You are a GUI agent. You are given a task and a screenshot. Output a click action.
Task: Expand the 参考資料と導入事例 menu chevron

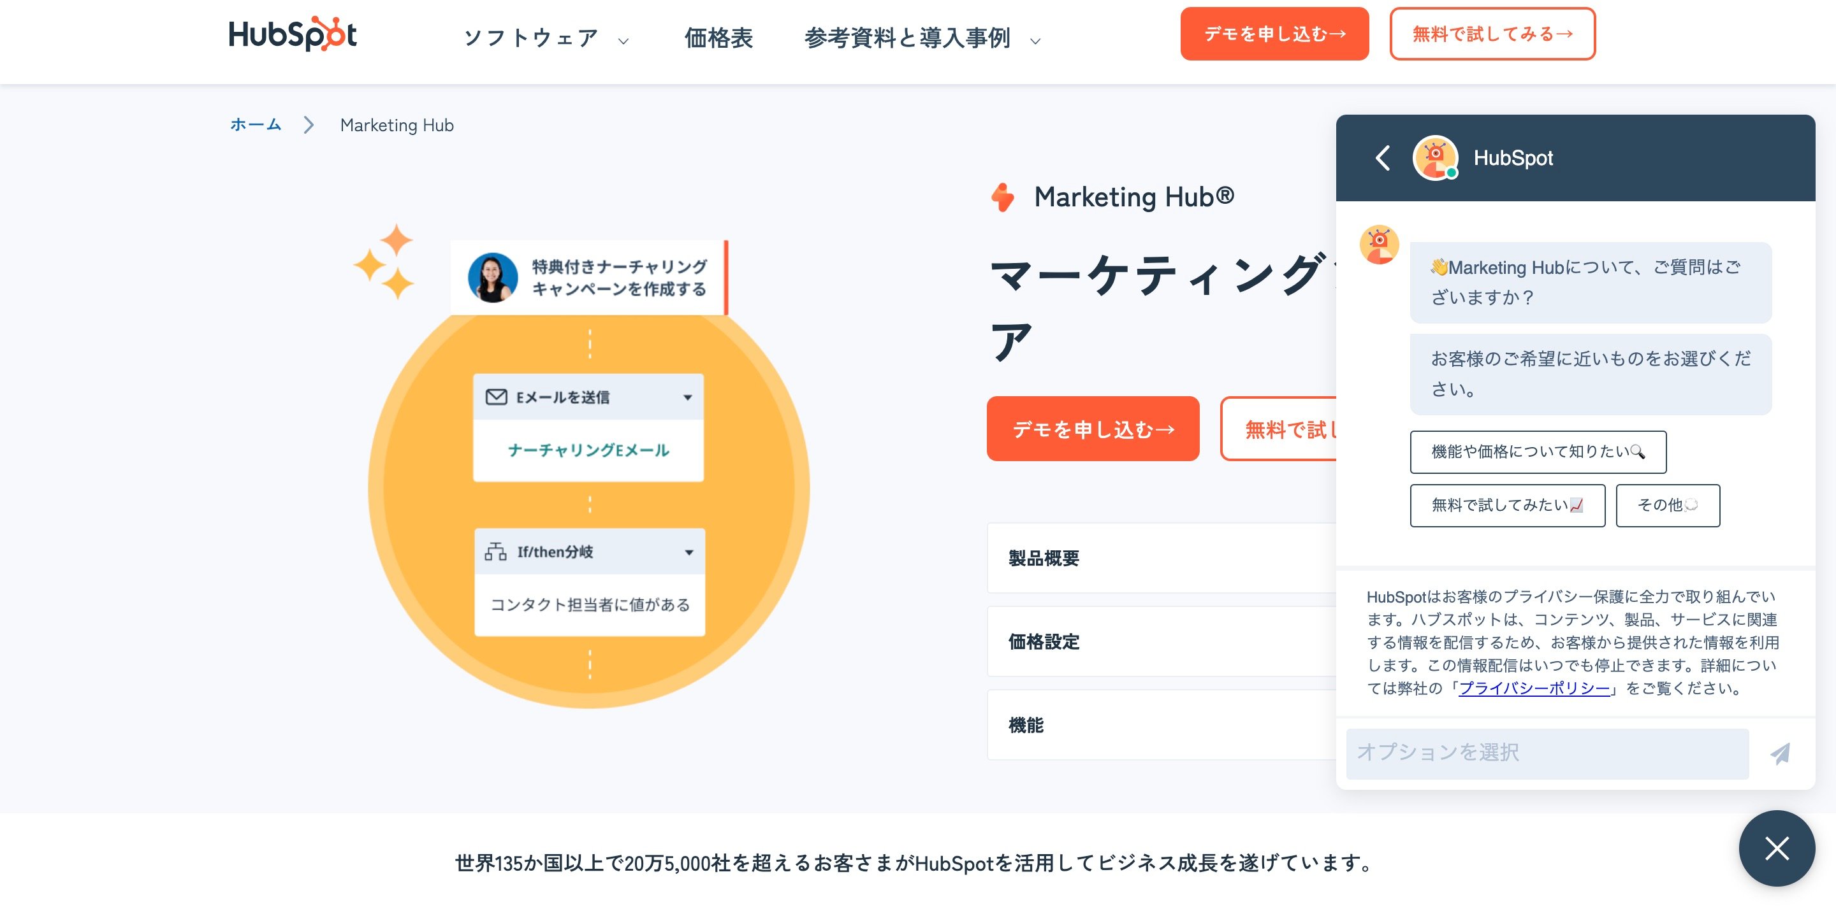tap(1035, 41)
